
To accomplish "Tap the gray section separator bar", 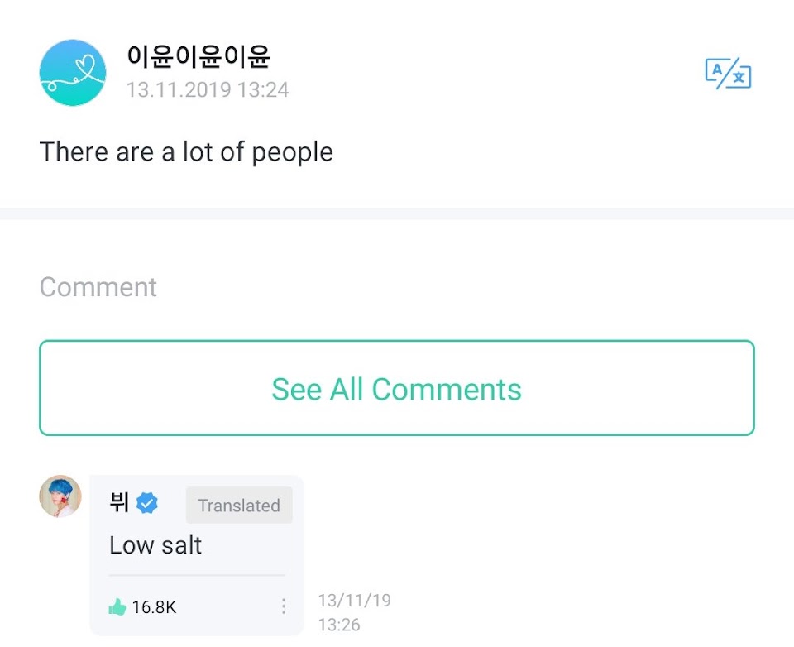I will 397,213.
